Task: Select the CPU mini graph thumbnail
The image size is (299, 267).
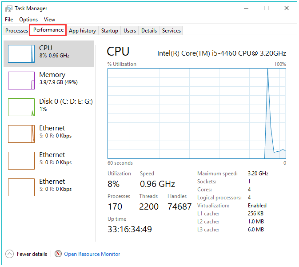Action: tap(21, 54)
